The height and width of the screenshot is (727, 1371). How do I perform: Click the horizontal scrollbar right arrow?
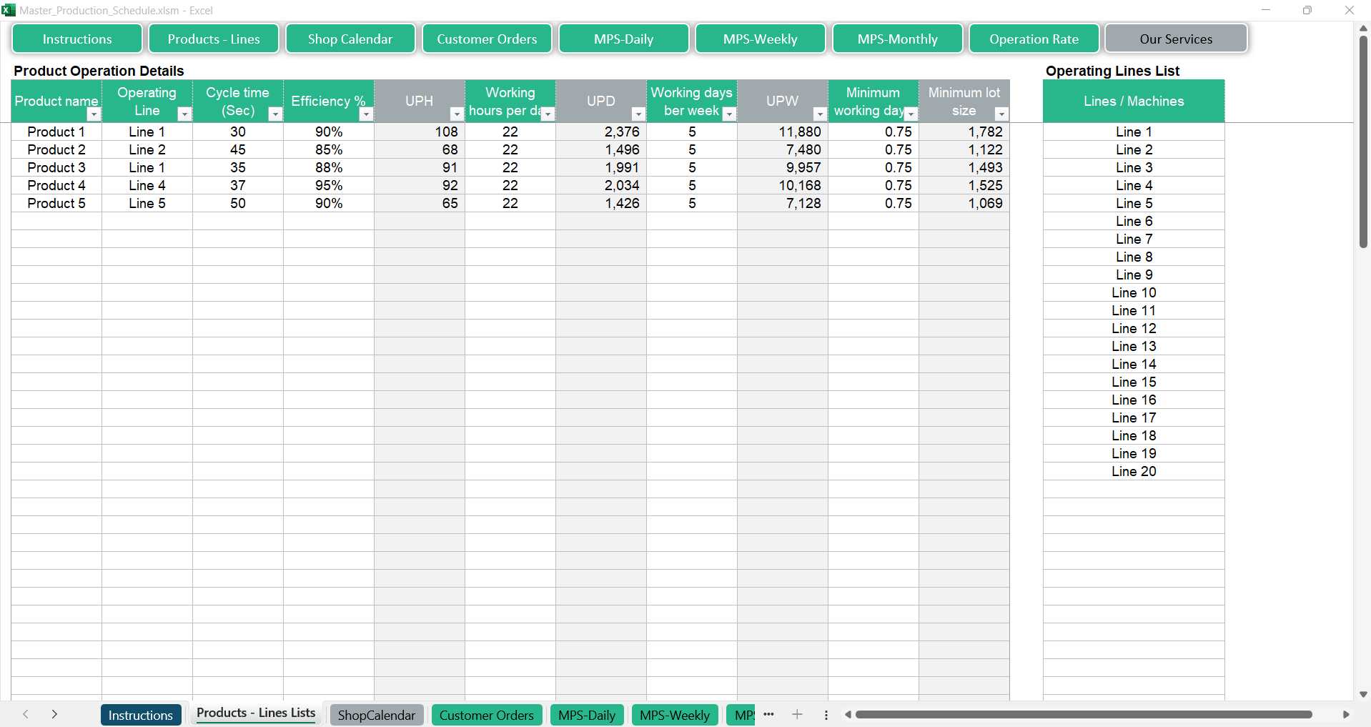pyautogui.click(x=1346, y=714)
